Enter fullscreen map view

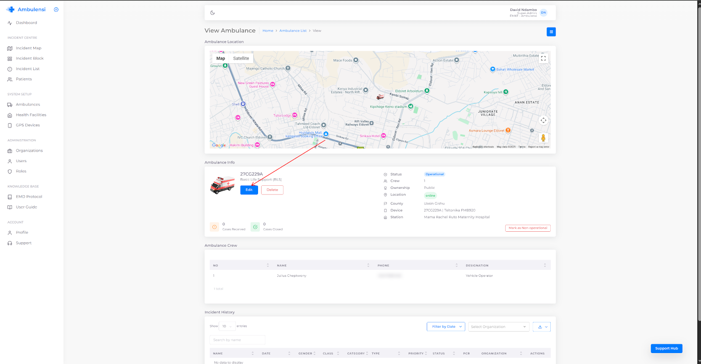[543, 58]
